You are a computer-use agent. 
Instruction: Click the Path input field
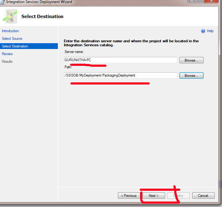coord(120,75)
